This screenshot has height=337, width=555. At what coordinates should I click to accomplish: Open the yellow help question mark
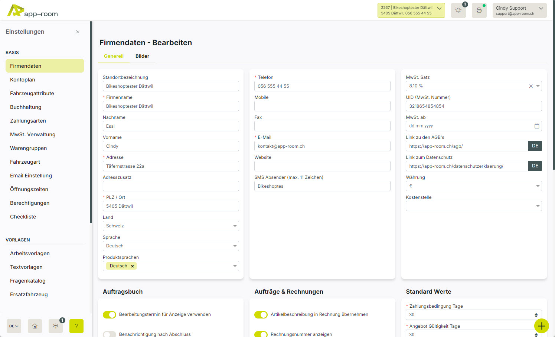pyautogui.click(x=76, y=326)
